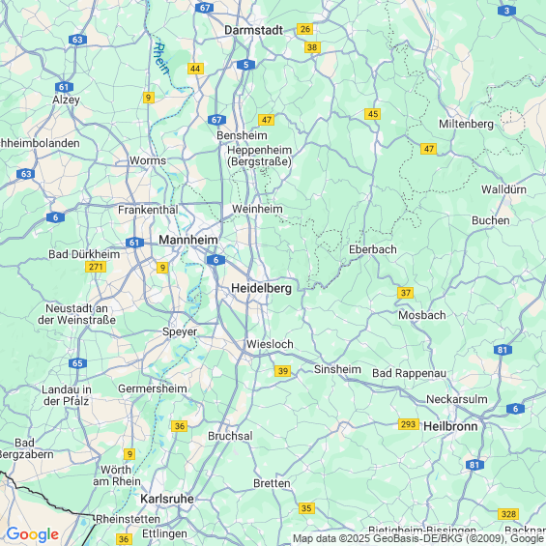Click the B39 road shield near Wiesloch

pos(282,371)
